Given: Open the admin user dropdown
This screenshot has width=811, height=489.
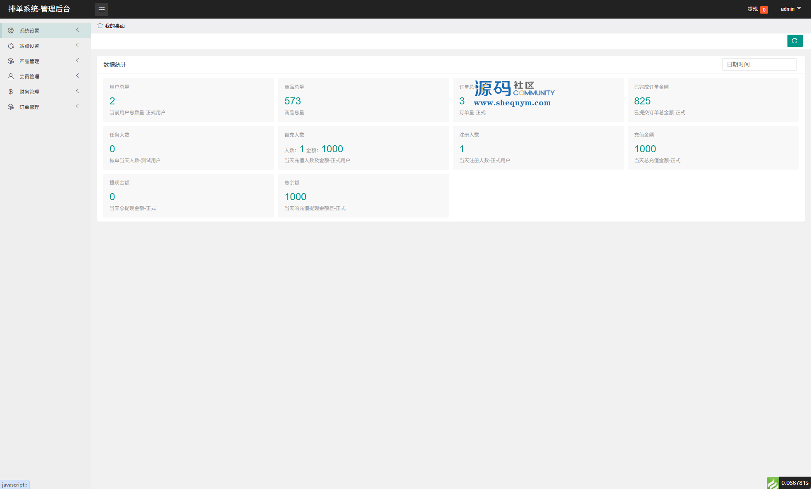Looking at the screenshot, I should 790,9.
